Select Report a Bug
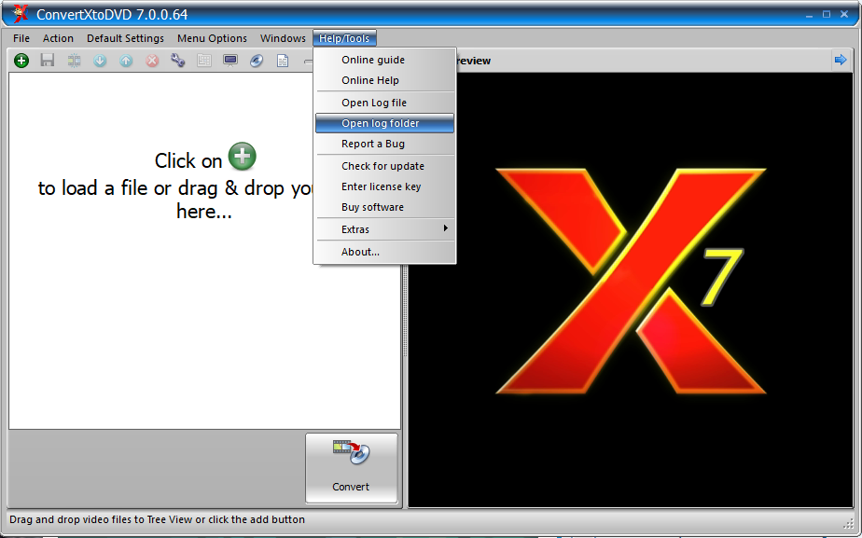 click(x=384, y=144)
